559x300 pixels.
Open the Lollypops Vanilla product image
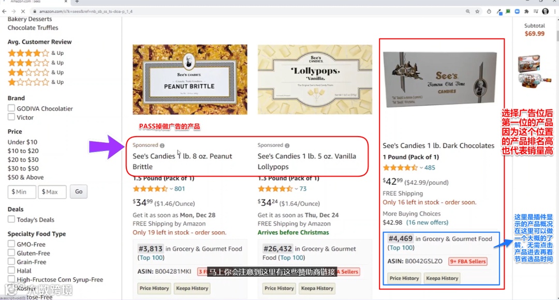coord(315,80)
